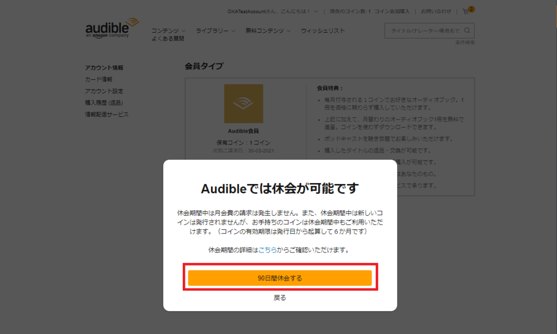Click the Audible logo in the header
Screen dimensions: 557x334
click(112, 28)
